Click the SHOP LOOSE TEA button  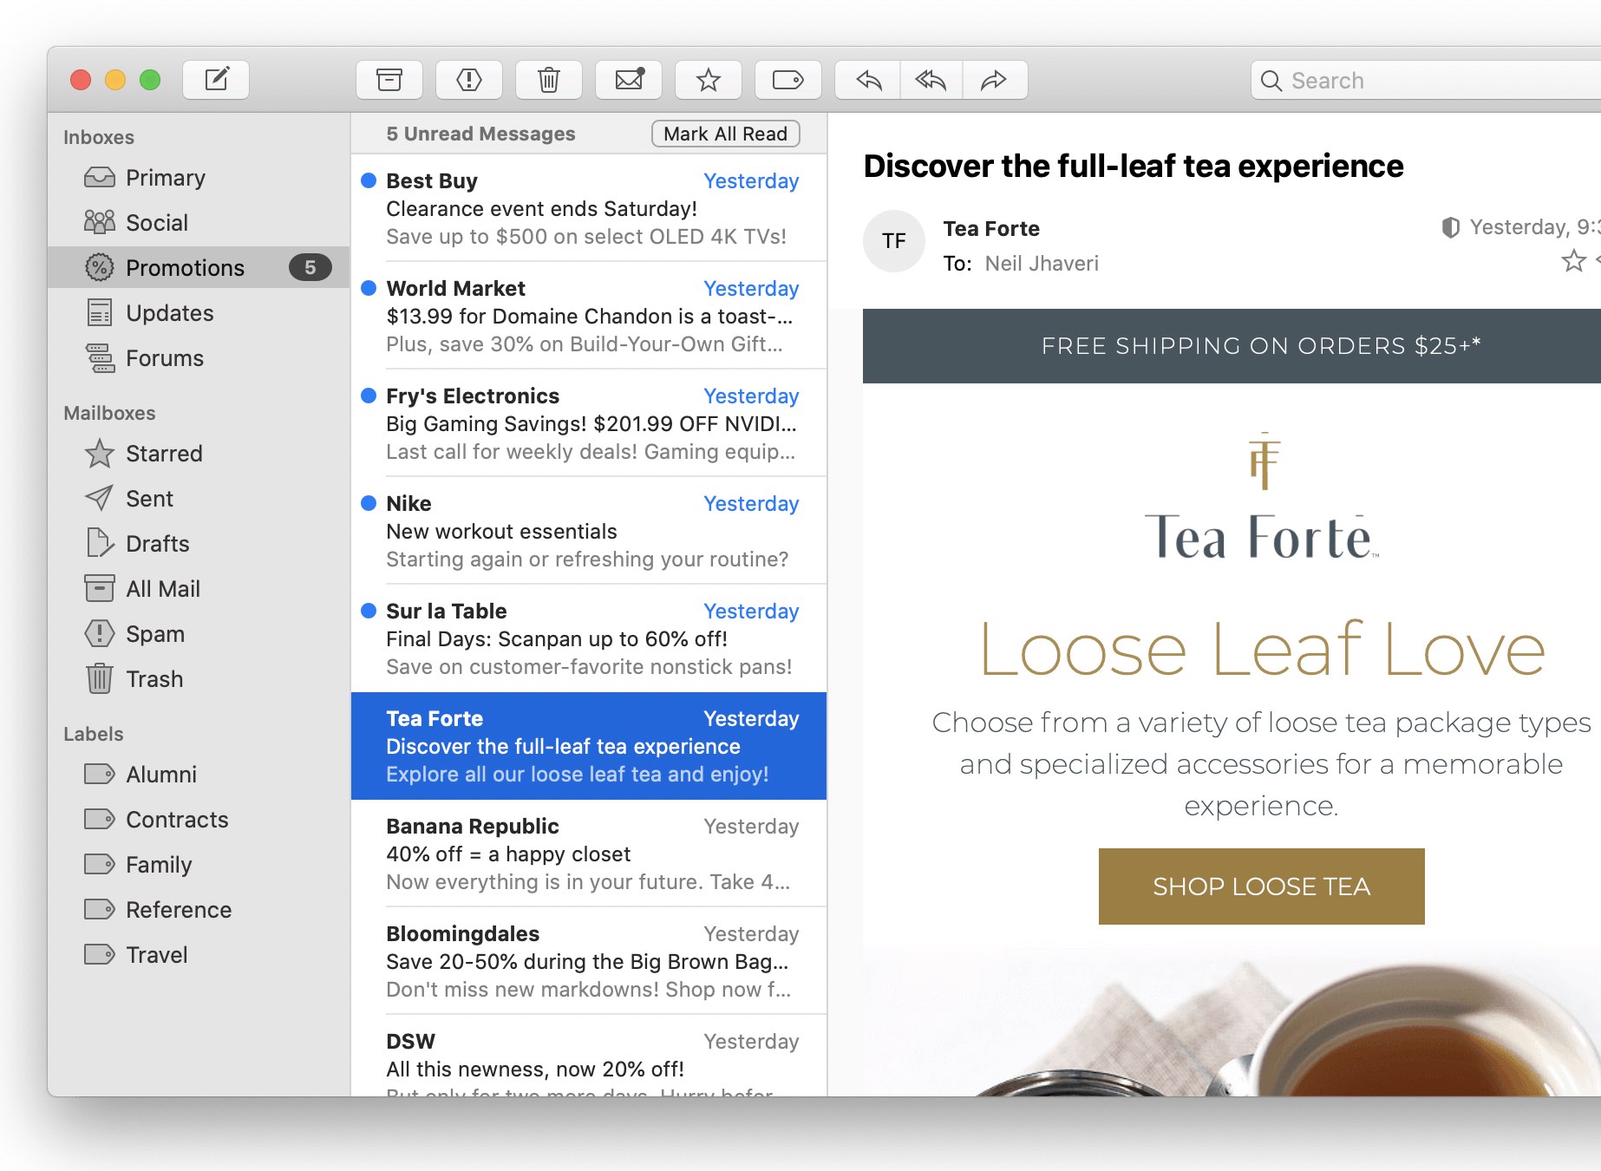pos(1261,886)
